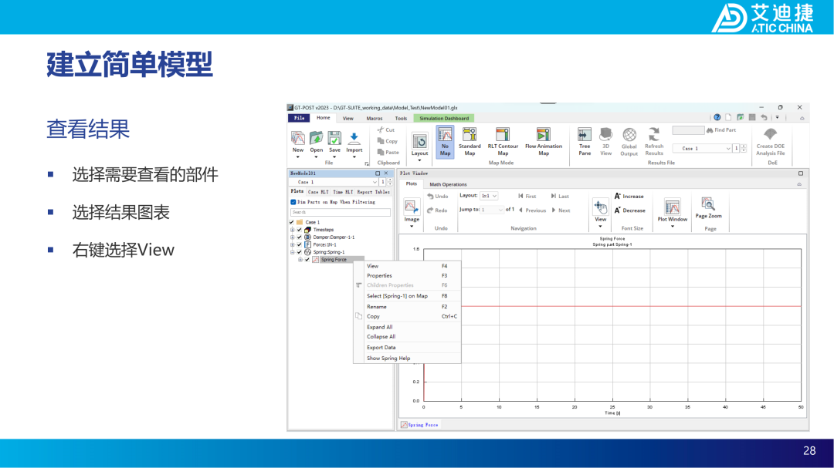Click the Layout ribbon icon

tap(419, 141)
